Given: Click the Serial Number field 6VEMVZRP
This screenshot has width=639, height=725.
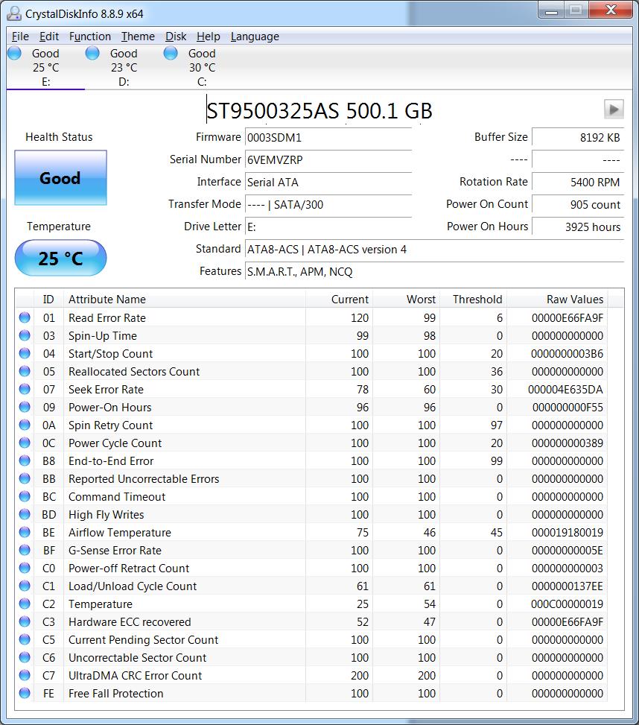Looking at the screenshot, I should click(328, 160).
